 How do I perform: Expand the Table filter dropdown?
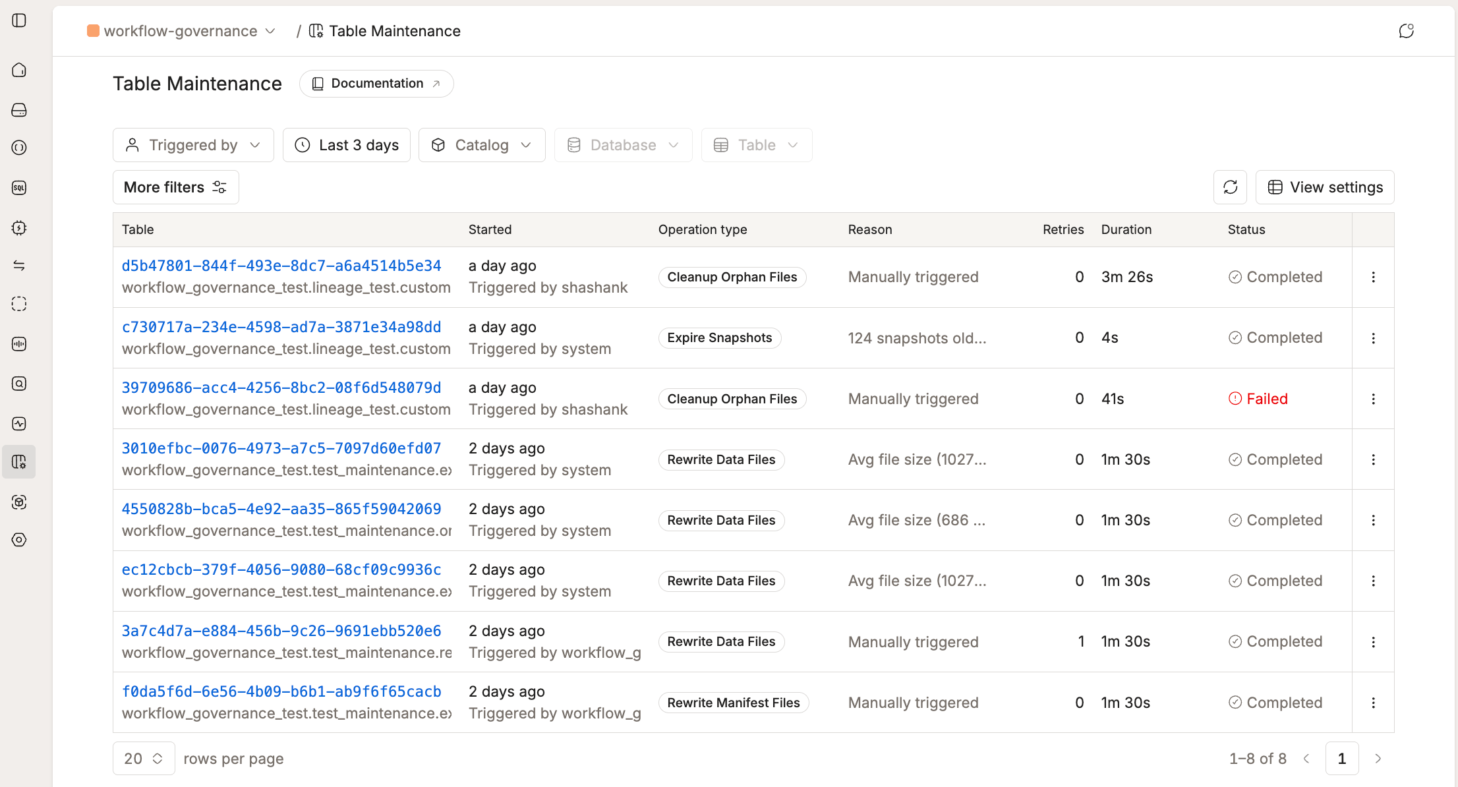tap(757, 145)
